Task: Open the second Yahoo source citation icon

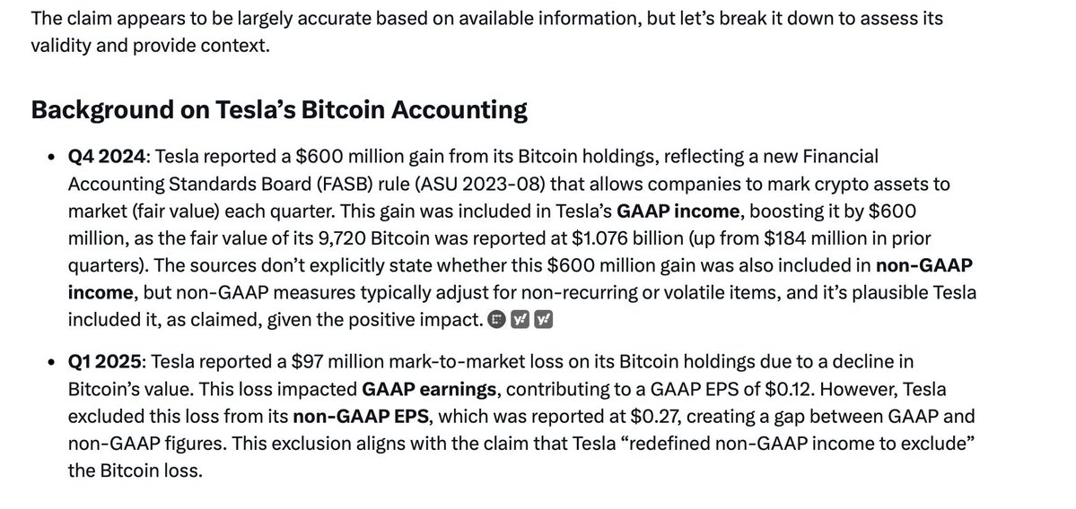Action: click(x=544, y=319)
